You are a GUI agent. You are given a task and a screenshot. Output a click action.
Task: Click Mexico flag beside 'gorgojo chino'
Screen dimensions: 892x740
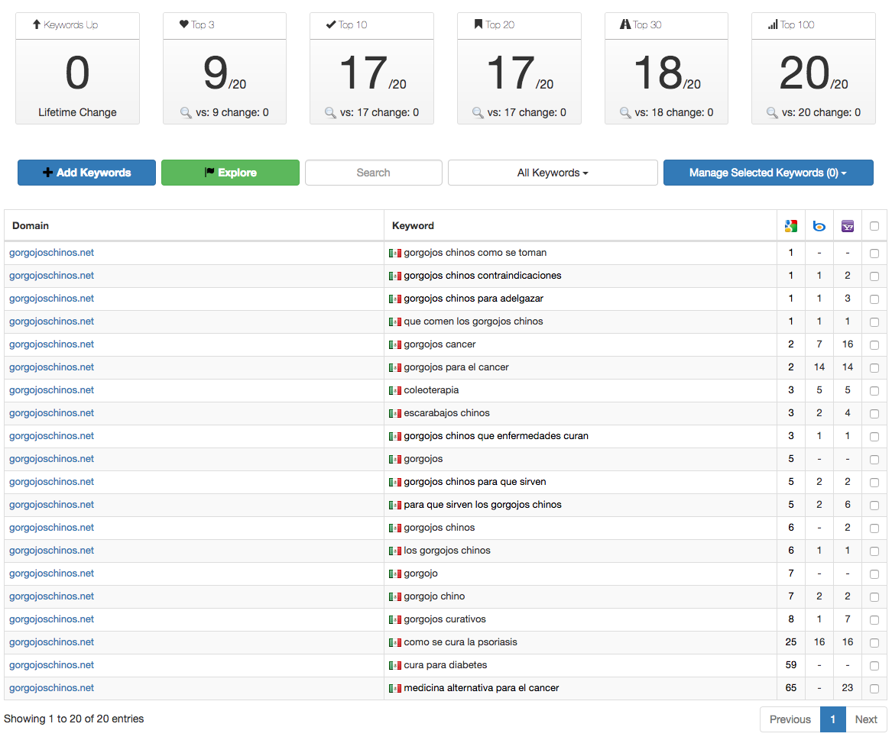395,596
